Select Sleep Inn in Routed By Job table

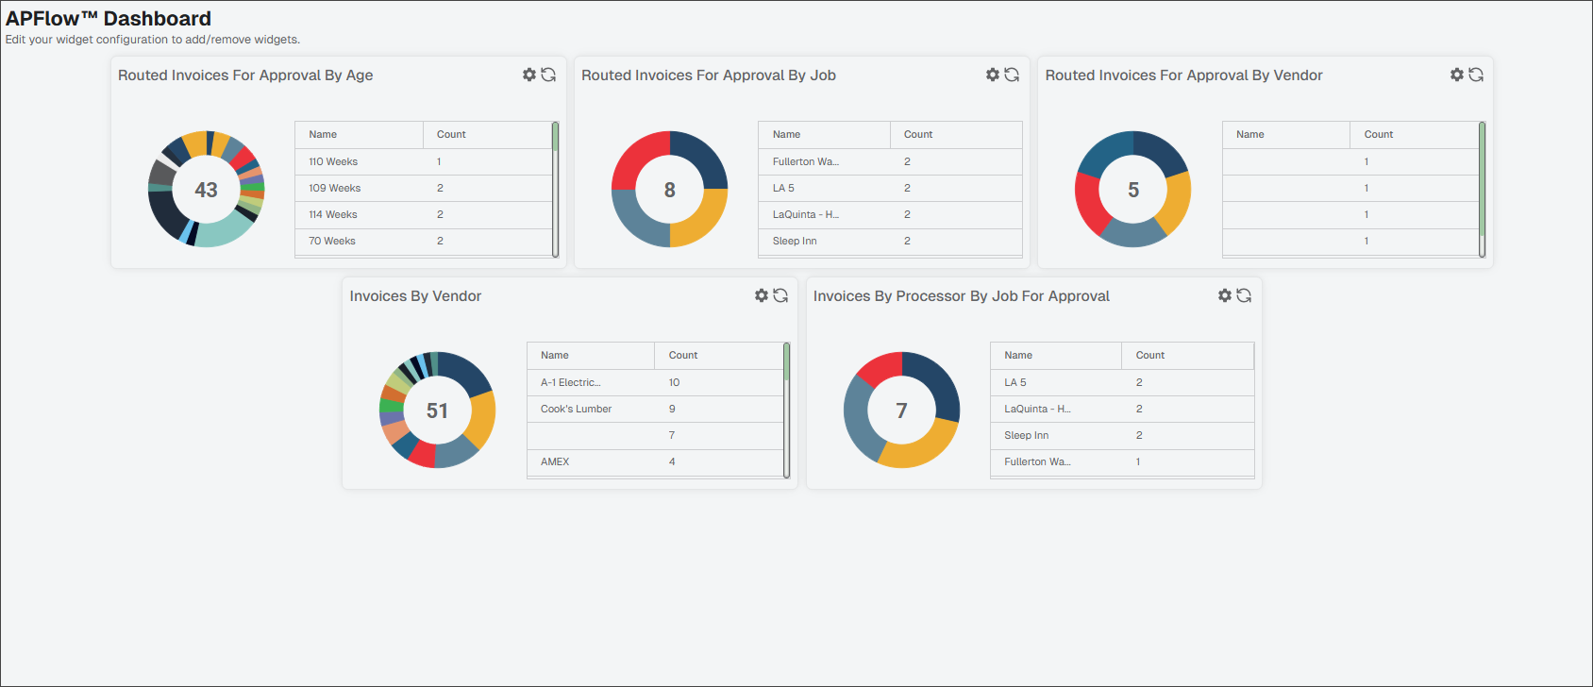pos(890,241)
